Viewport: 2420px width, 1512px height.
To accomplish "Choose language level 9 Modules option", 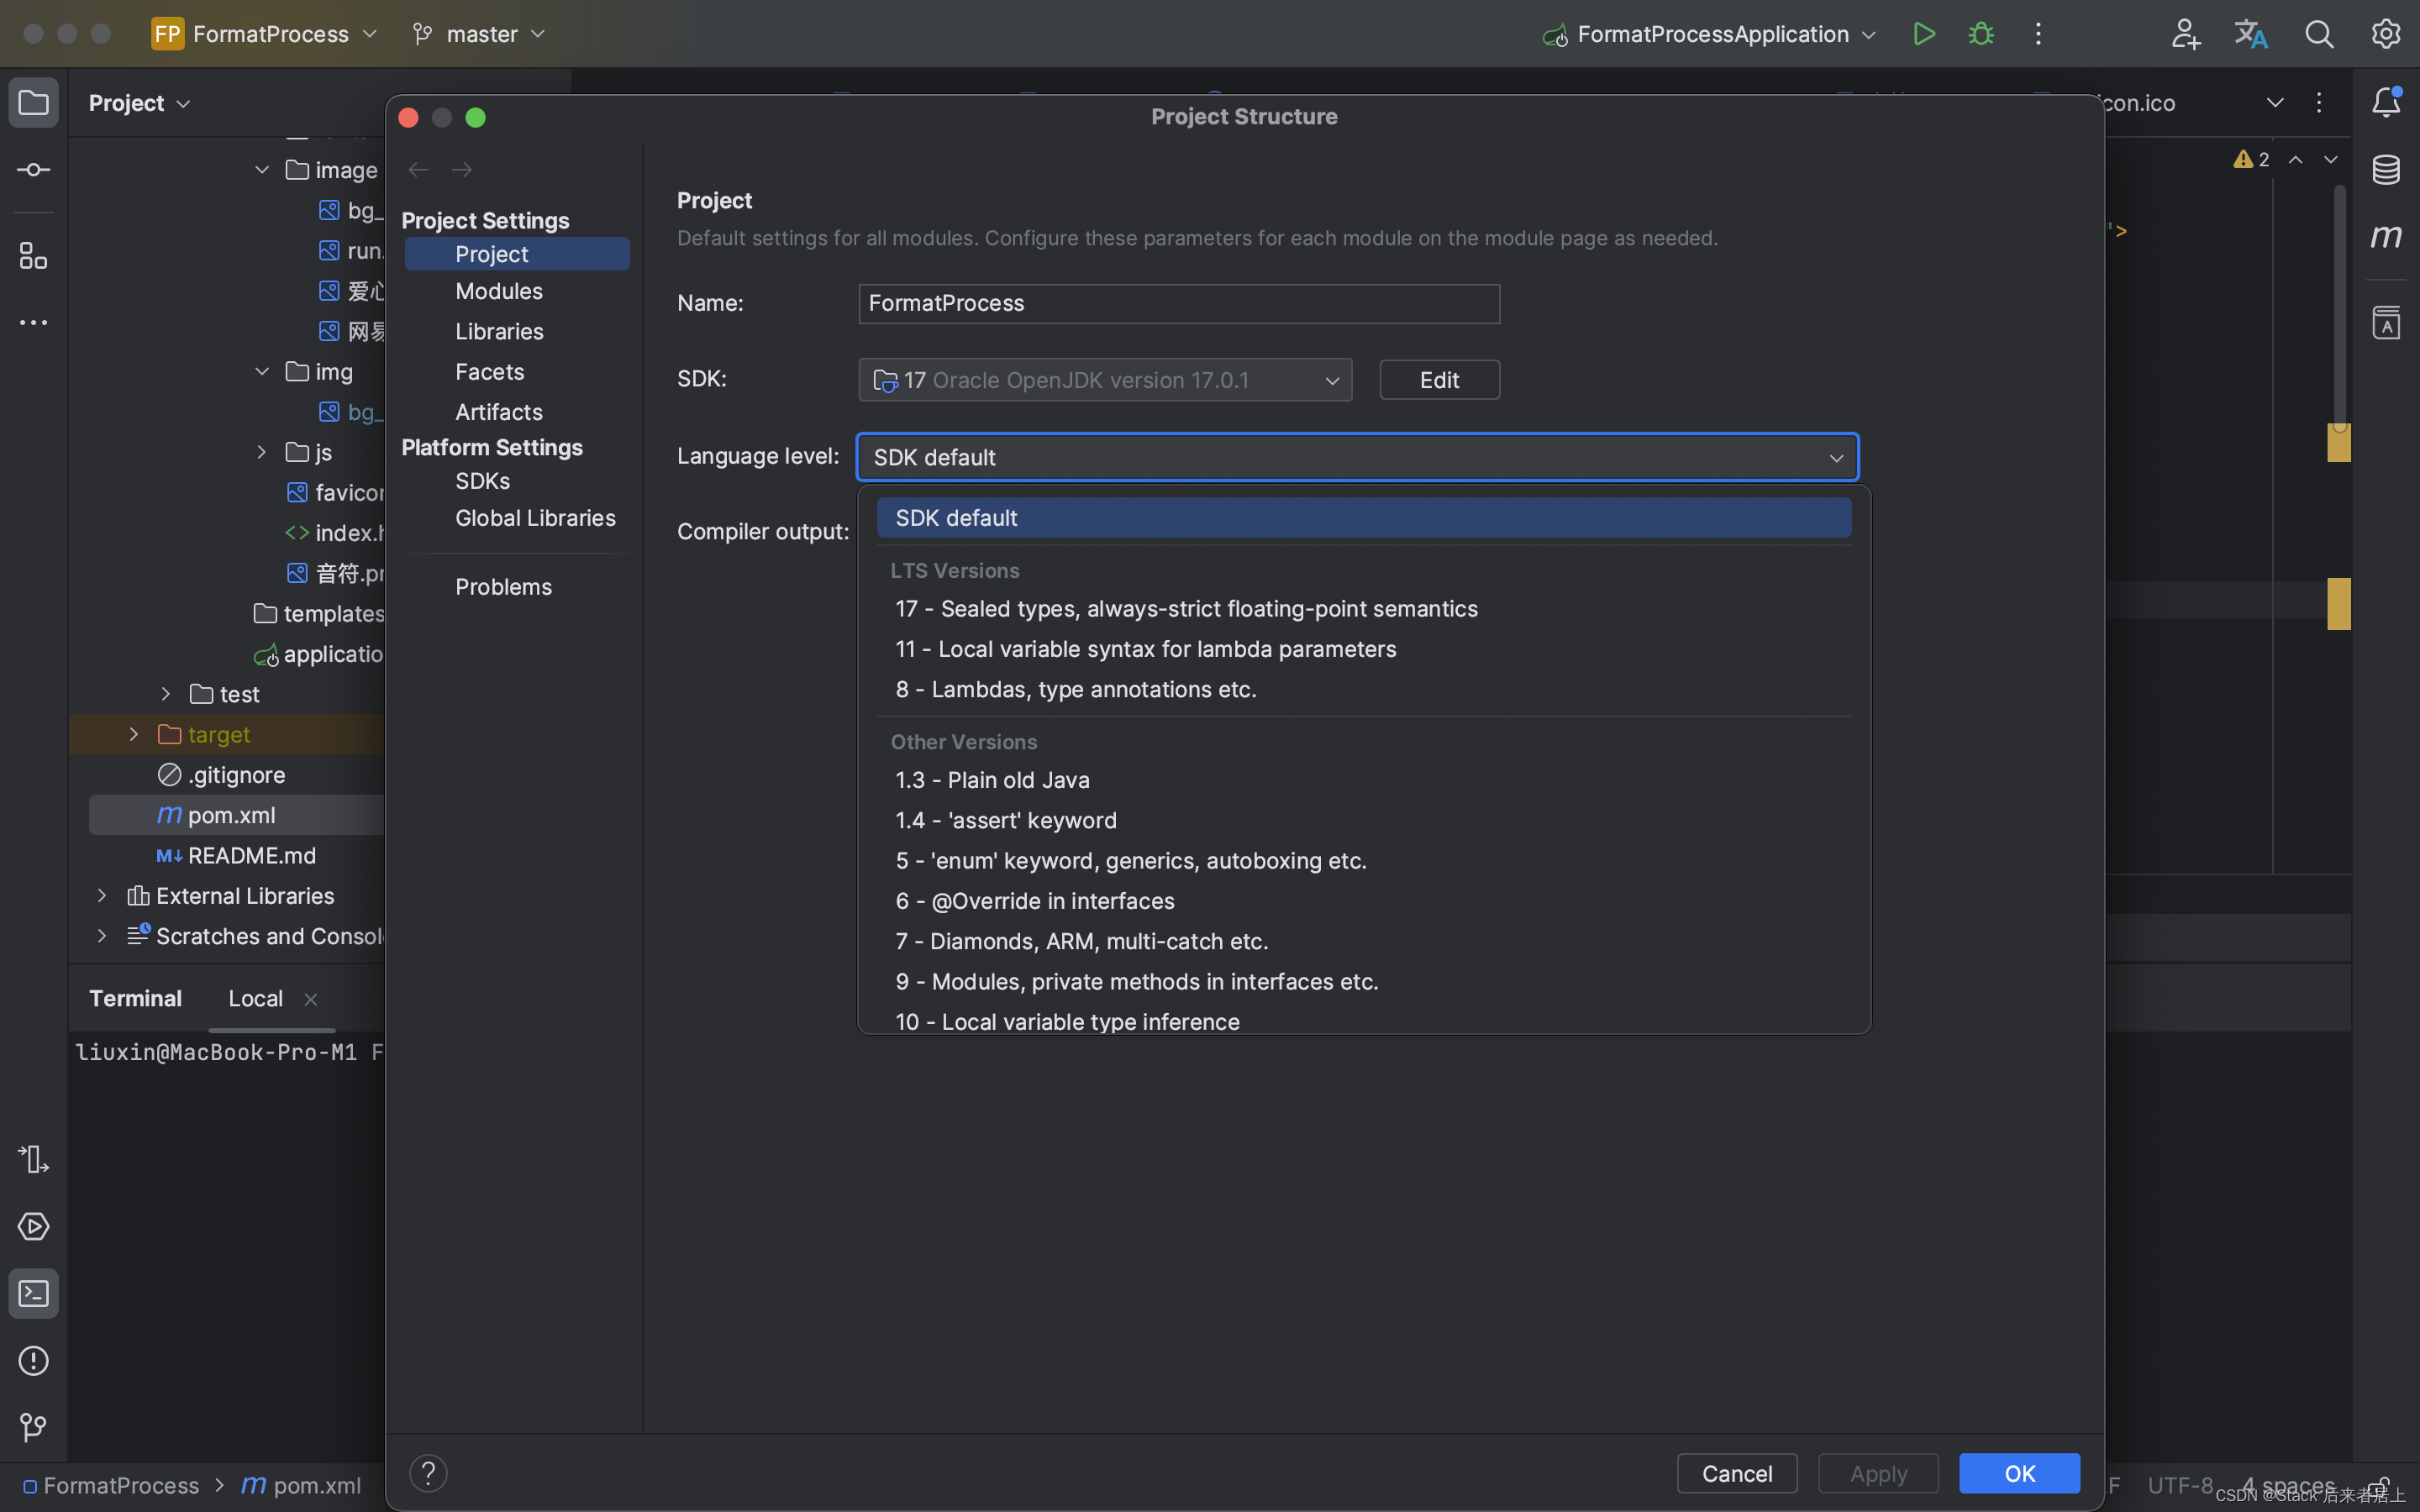I will tap(1364, 982).
